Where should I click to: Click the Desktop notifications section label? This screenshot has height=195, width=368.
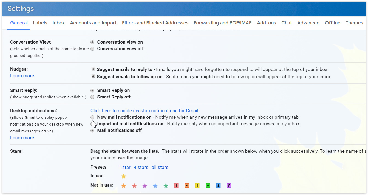33,111
